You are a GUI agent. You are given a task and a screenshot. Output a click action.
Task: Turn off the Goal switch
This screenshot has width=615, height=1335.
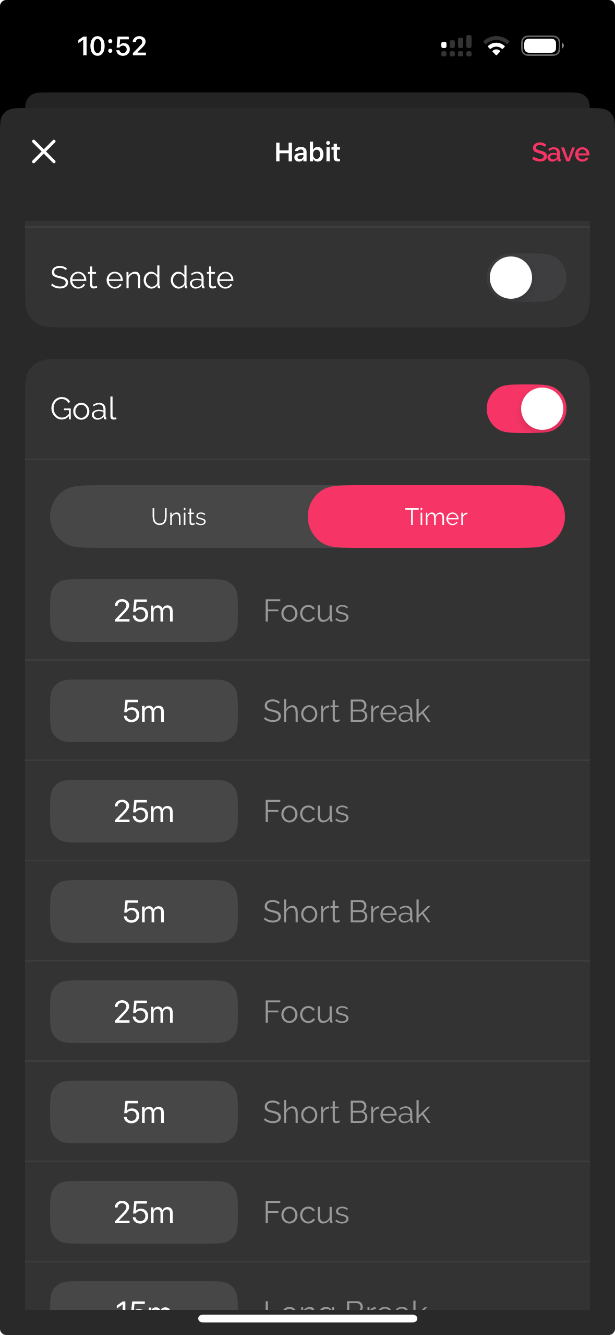[x=526, y=408]
